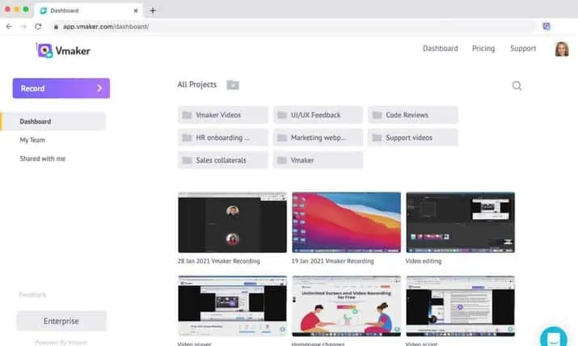Open the Marketing webp... folder

[319, 137]
